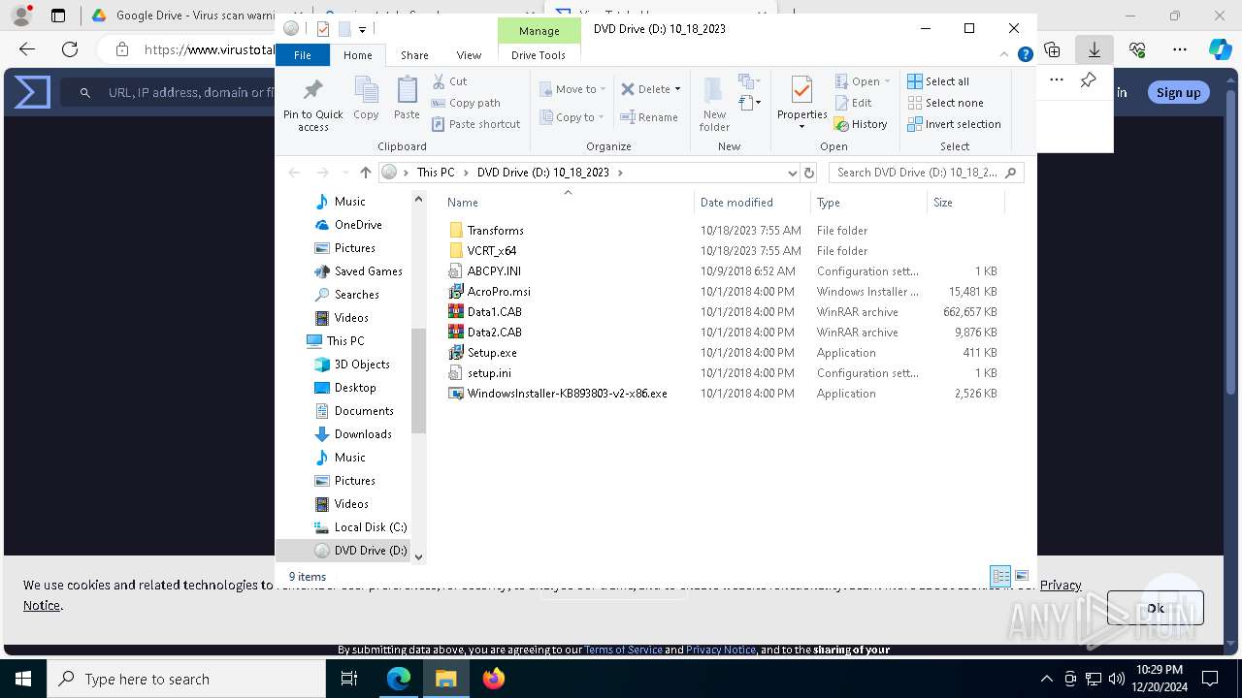1242x698 pixels.
Task: Open the Properties ribbon icon
Action: [801, 91]
